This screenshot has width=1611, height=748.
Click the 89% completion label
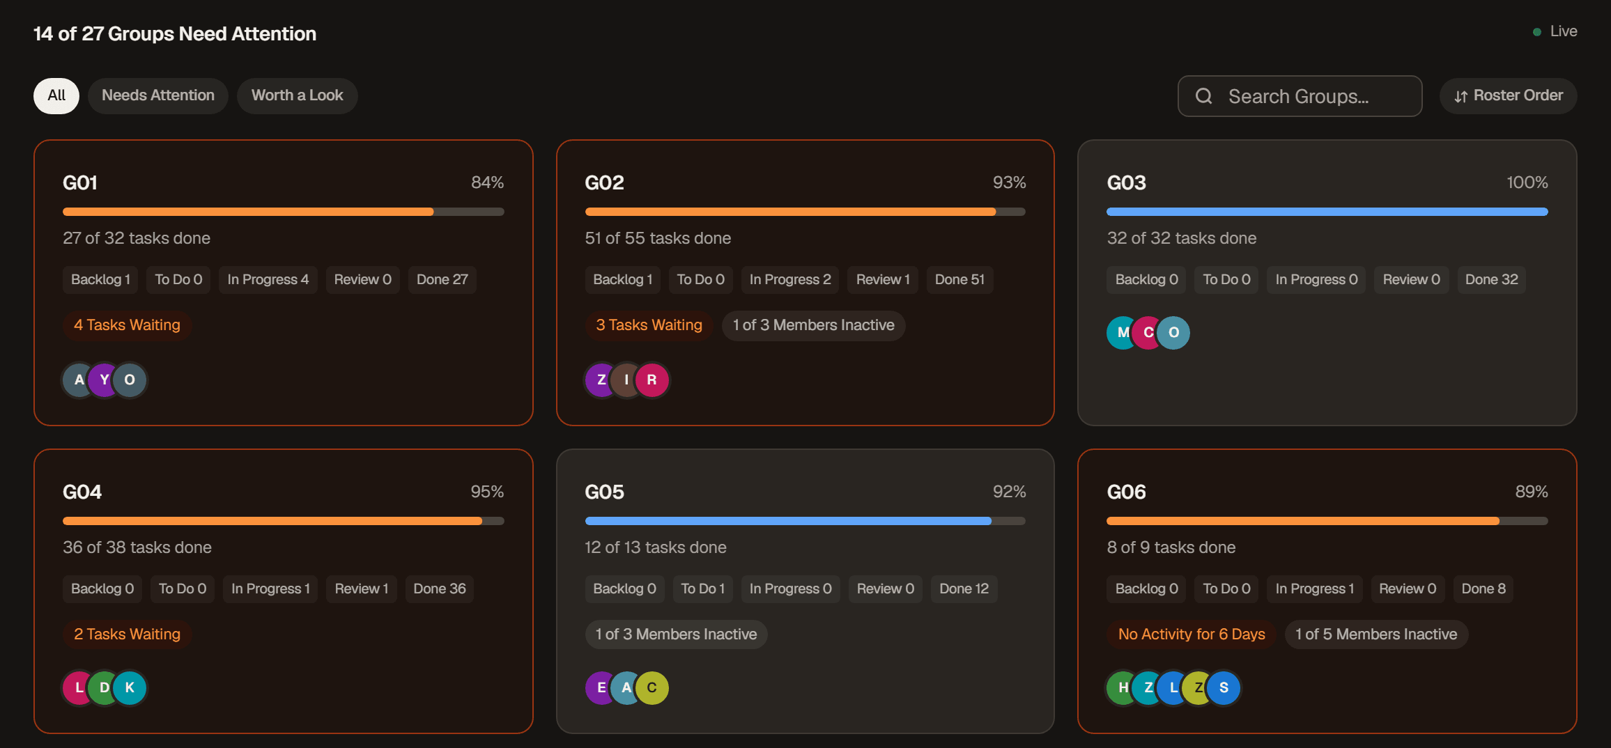tap(1531, 492)
